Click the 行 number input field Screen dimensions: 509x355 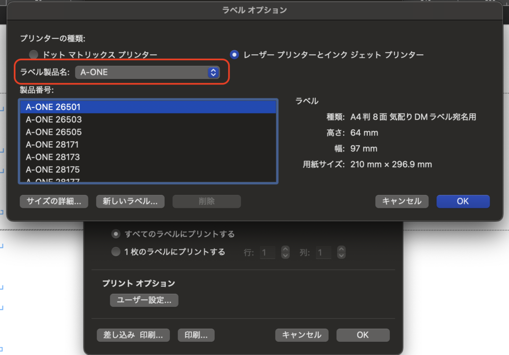point(268,253)
